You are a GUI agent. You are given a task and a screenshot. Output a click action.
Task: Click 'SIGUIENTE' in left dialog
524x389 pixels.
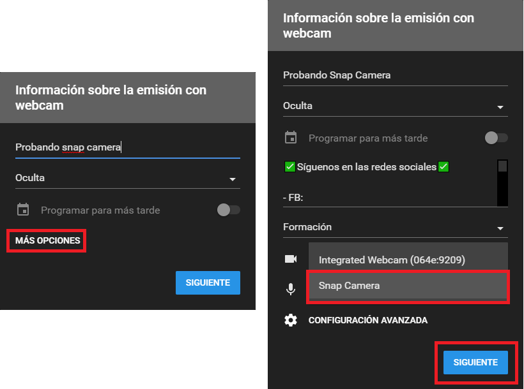(x=208, y=283)
